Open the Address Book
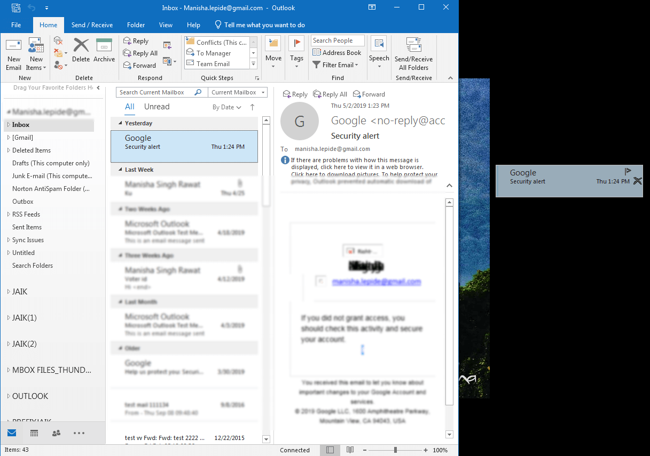Screen dimensions: 650x456 337,53
